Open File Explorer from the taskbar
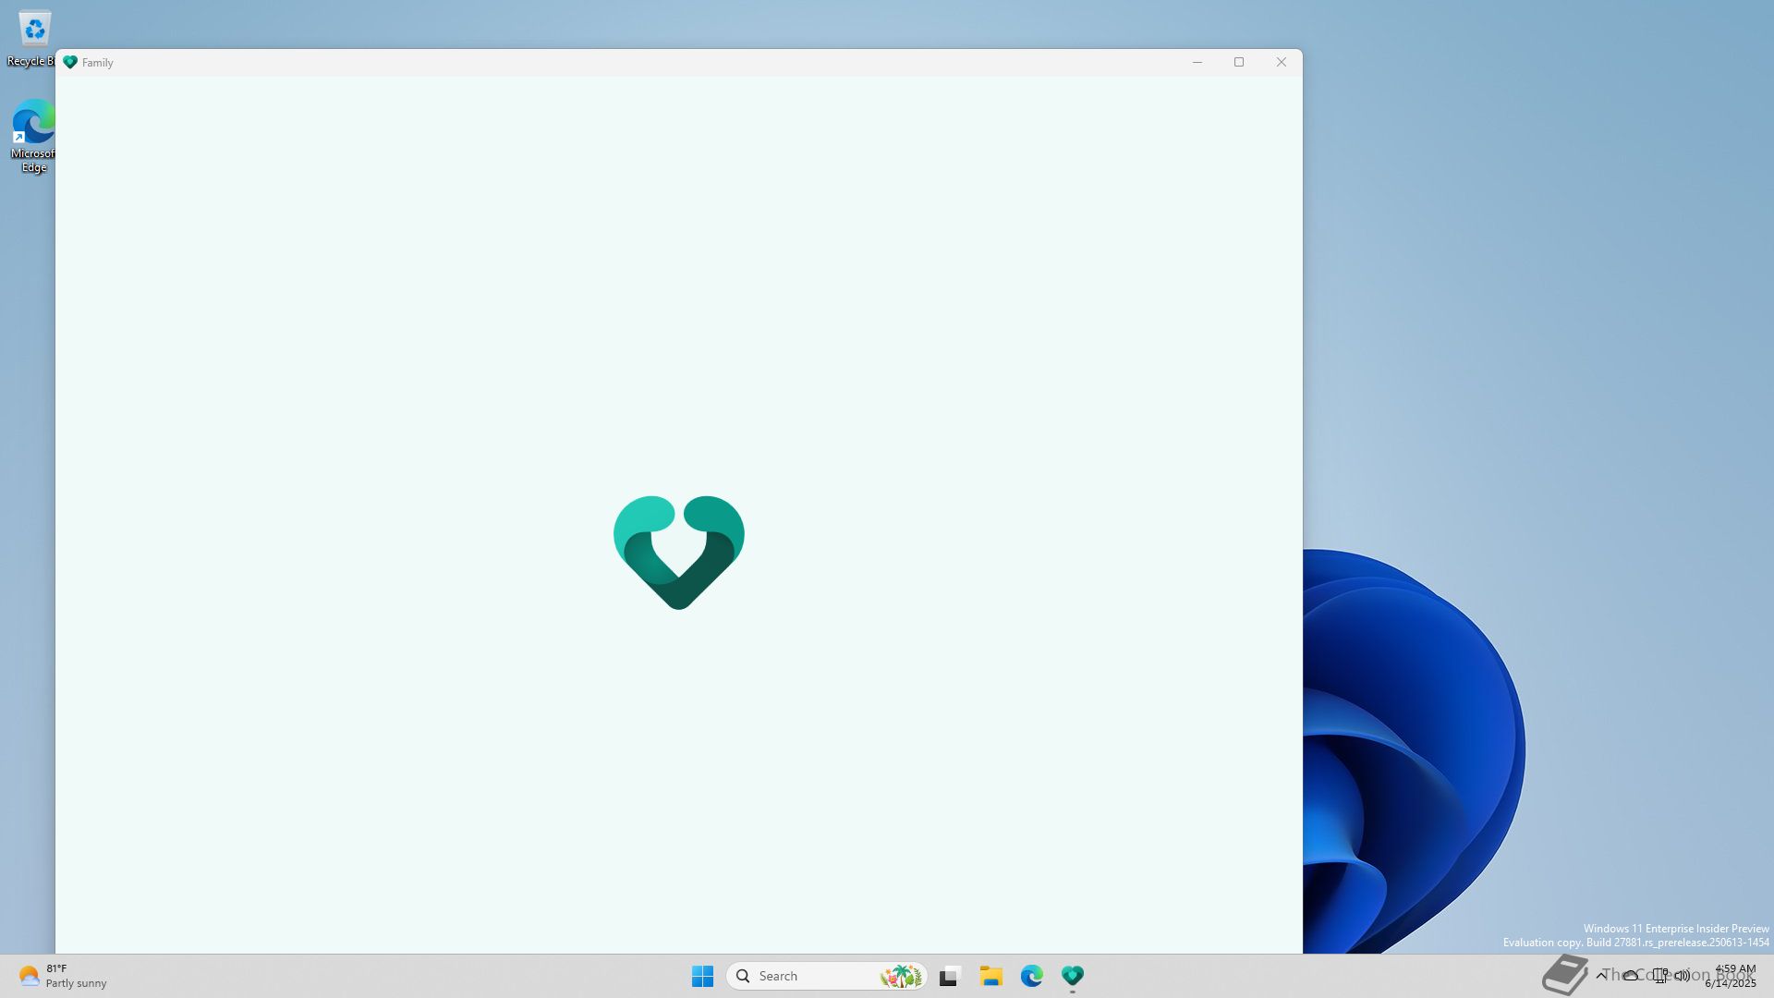 coord(990,976)
